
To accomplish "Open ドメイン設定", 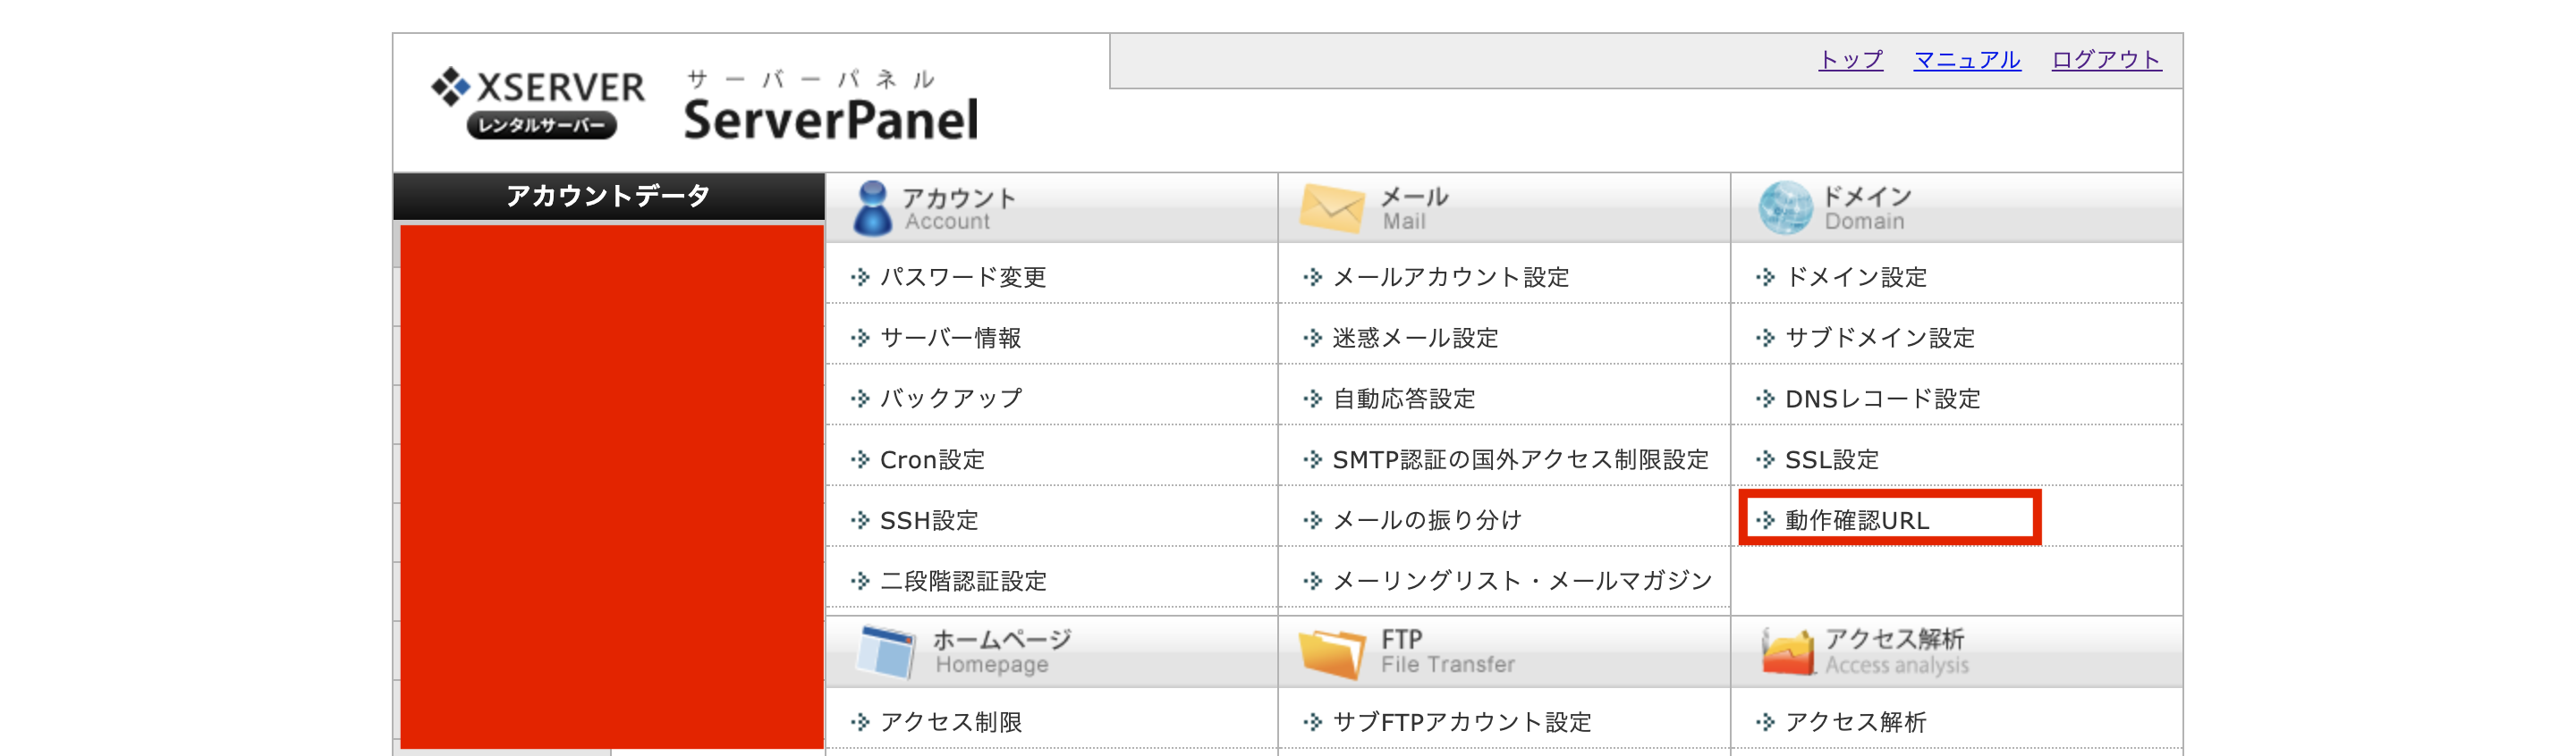I will [1856, 277].
